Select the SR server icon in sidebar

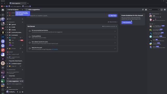pyautogui.click(x=3, y=68)
